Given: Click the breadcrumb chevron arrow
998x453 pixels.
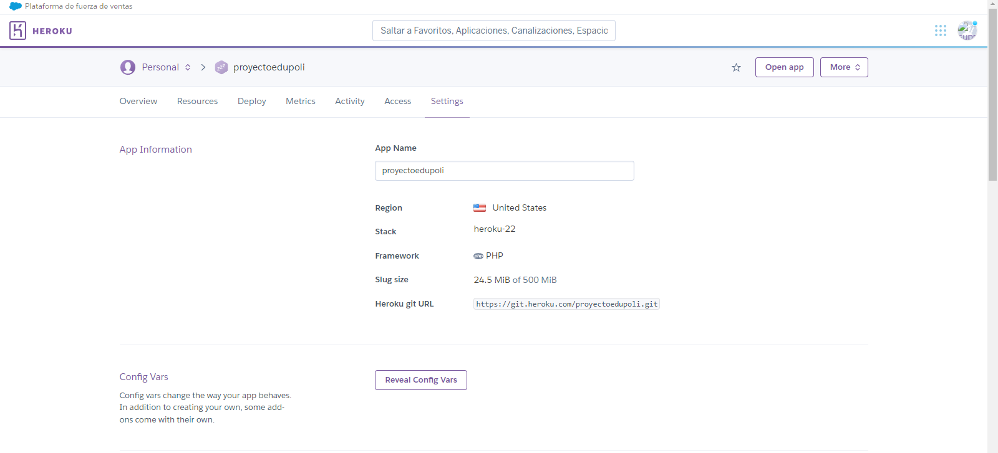Looking at the screenshot, I should [x=203, y=67].
